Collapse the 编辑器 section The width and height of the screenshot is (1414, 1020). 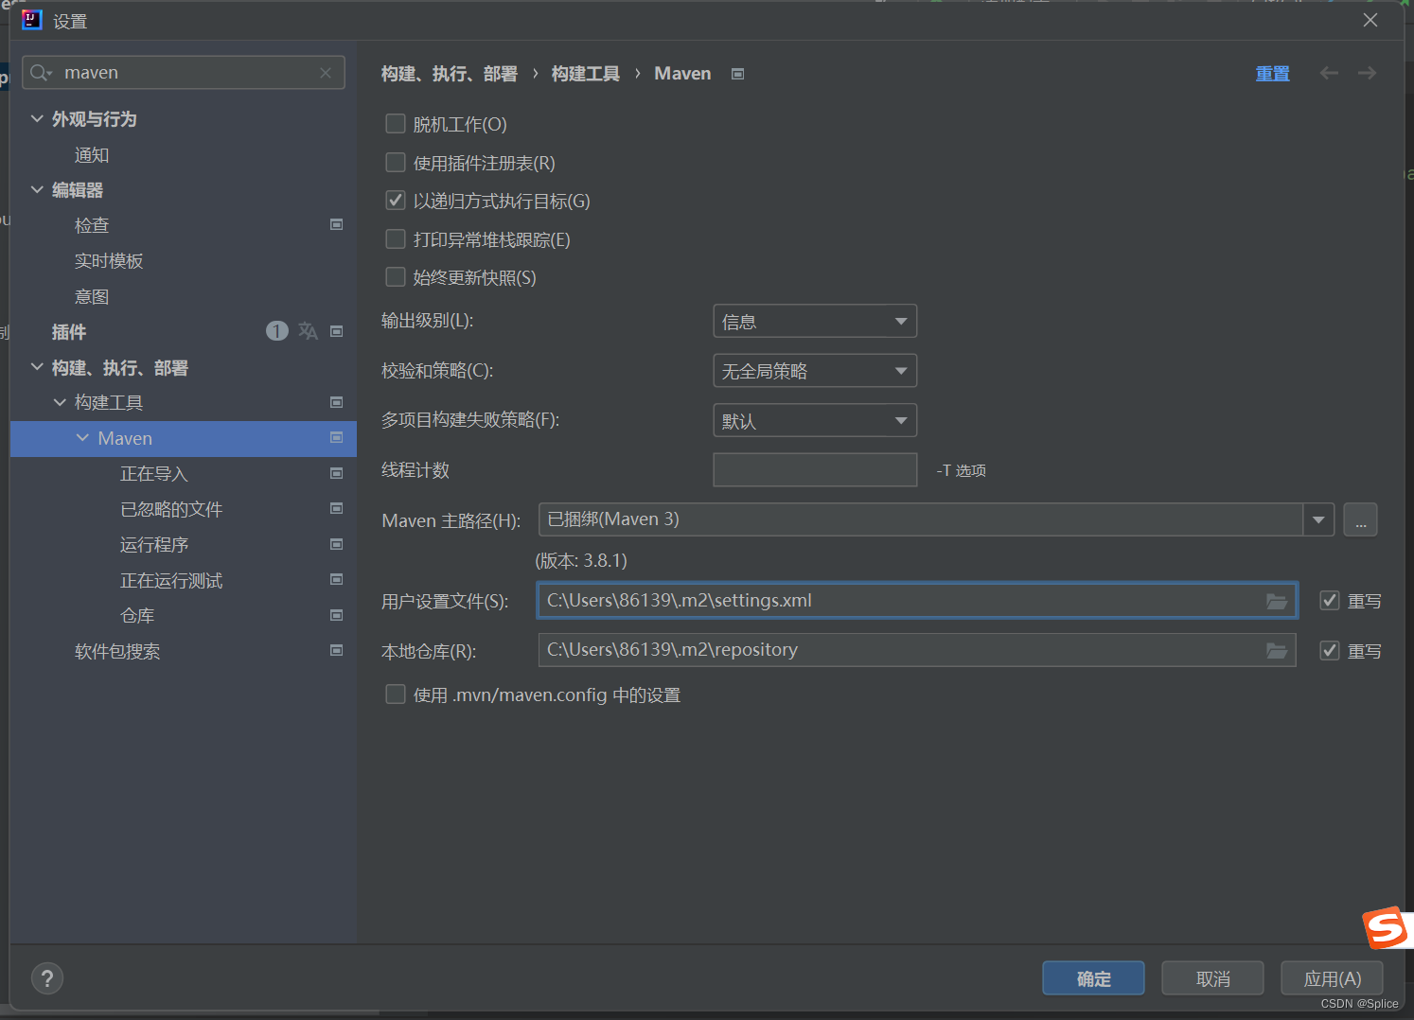(x=37, y=189)
